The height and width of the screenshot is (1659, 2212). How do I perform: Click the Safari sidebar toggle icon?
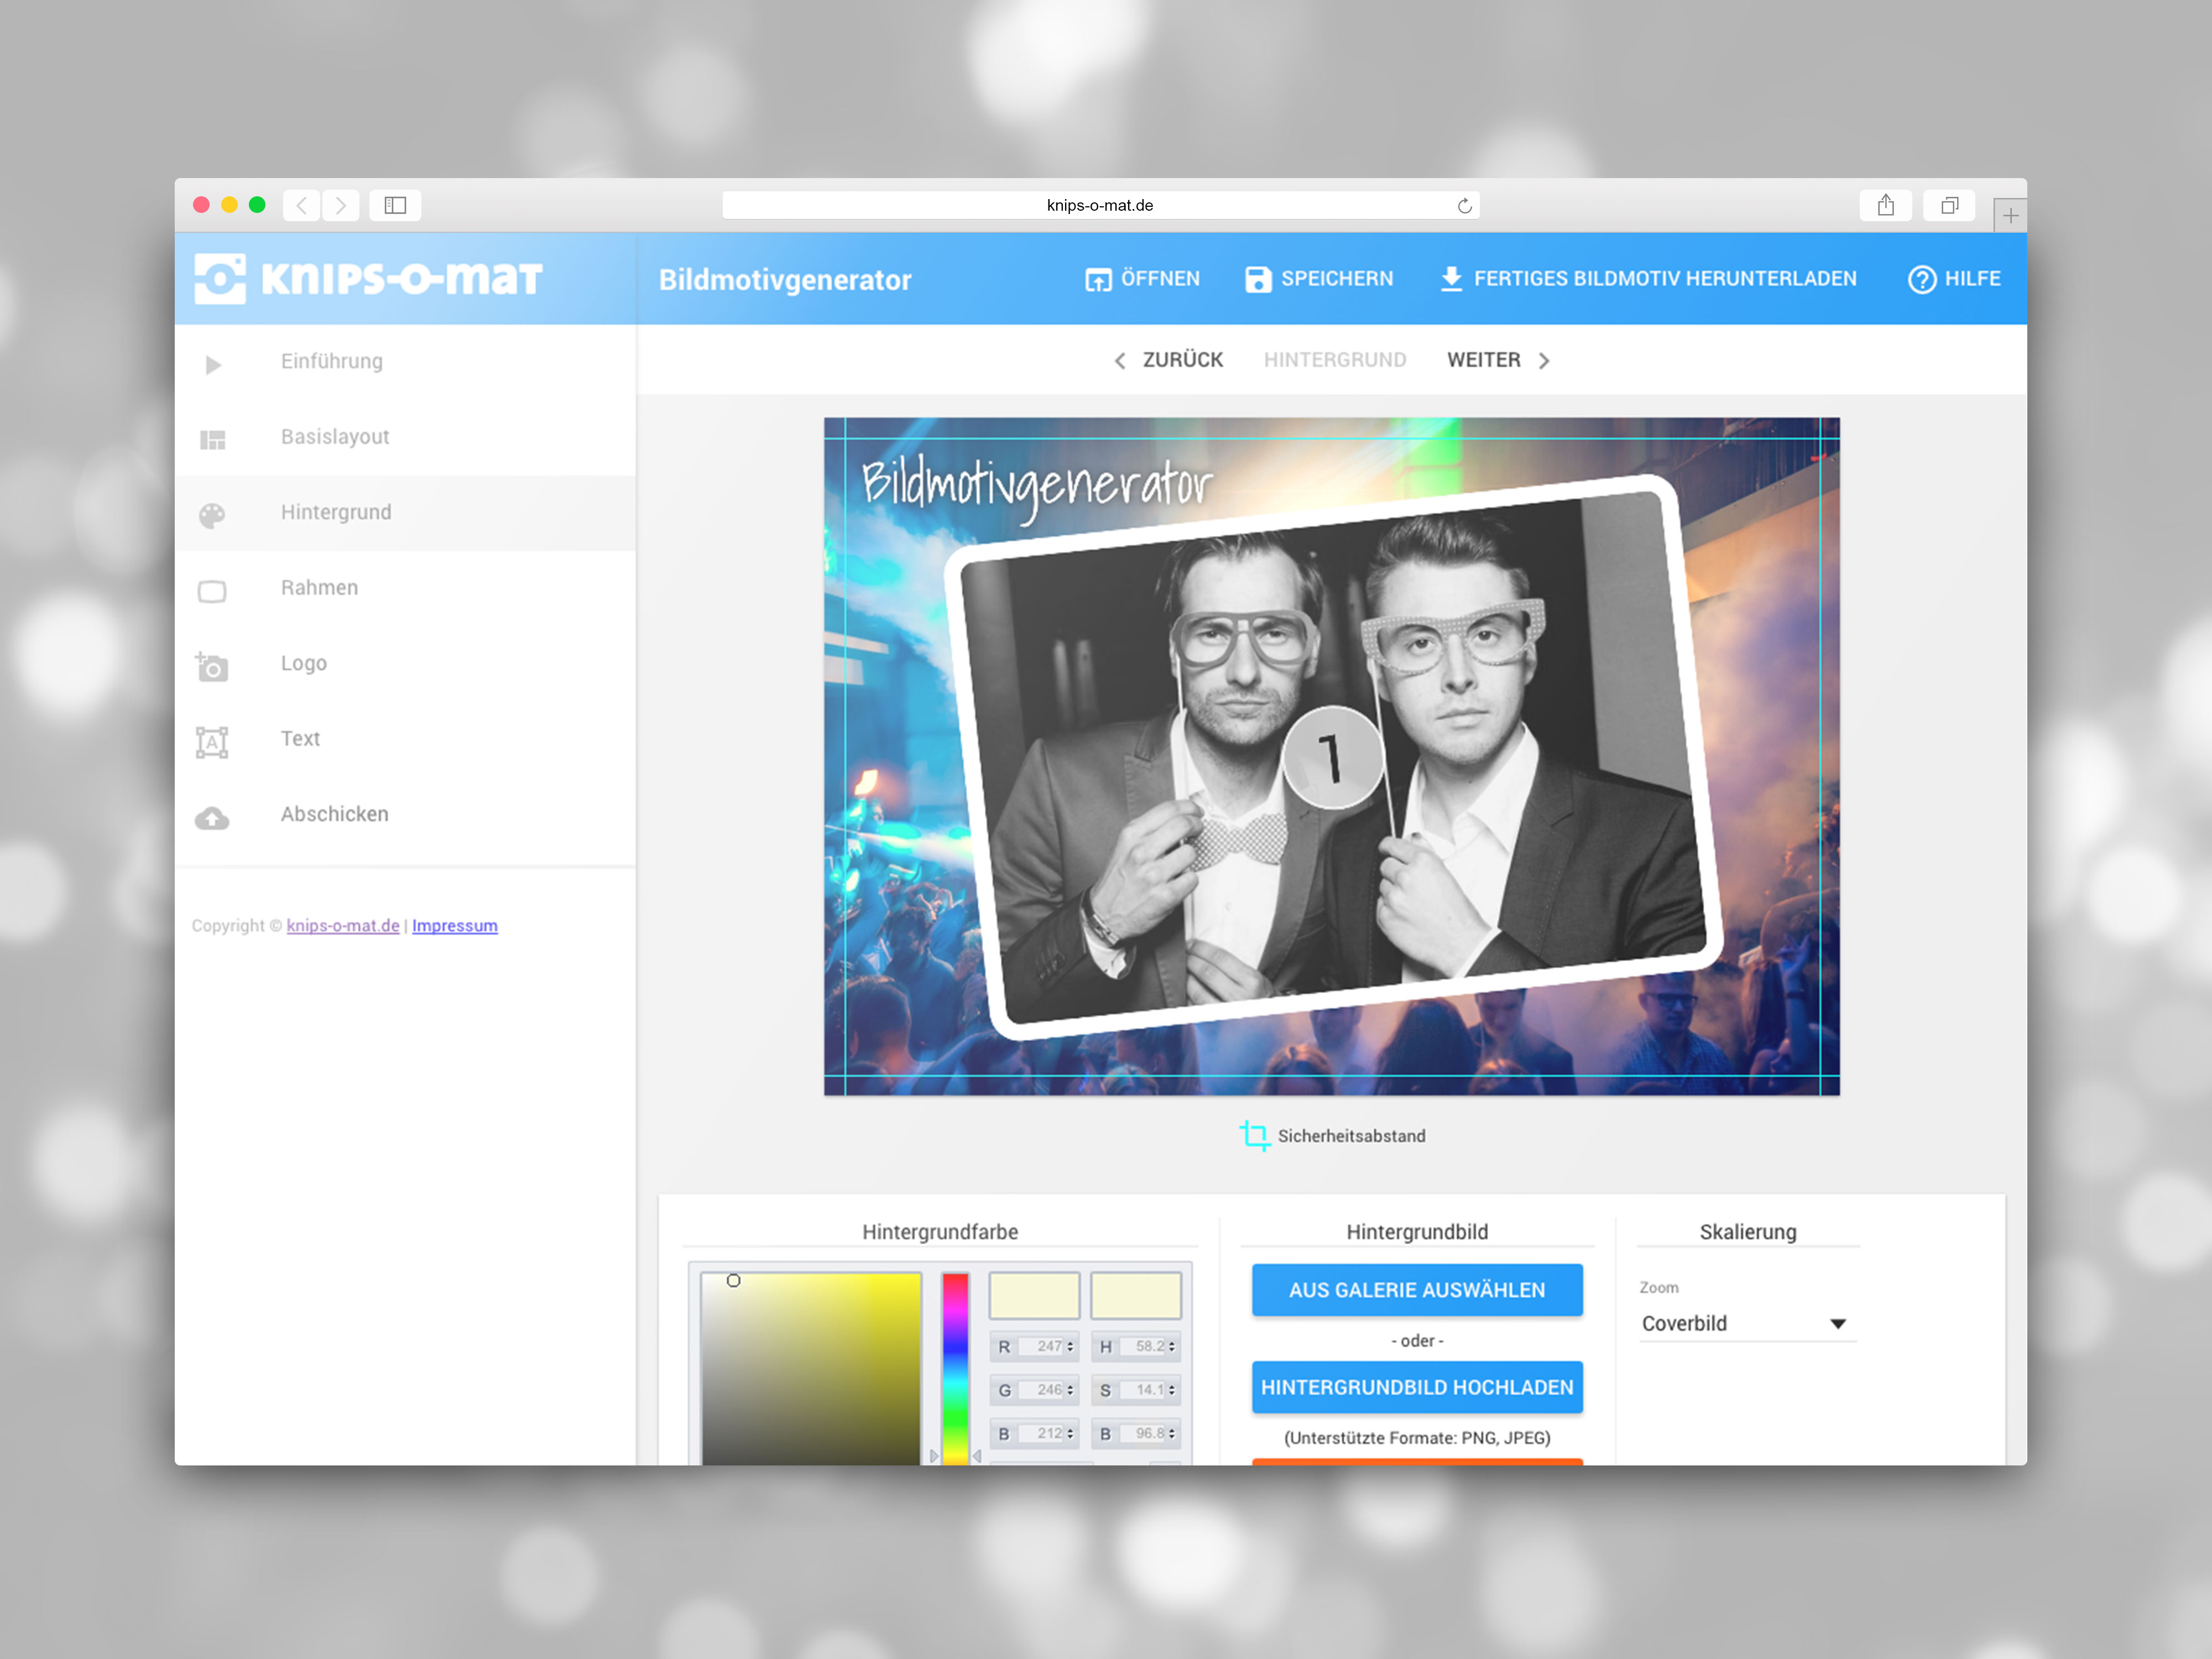pos(395,205)
